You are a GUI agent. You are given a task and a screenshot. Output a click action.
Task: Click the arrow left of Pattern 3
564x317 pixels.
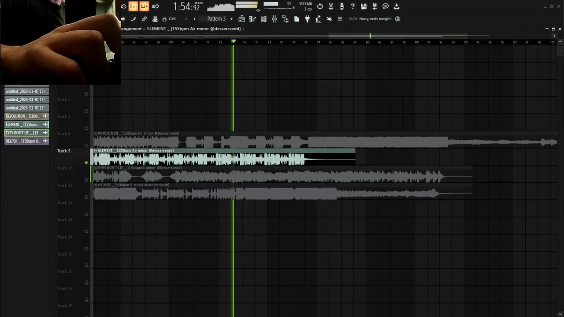194,19
